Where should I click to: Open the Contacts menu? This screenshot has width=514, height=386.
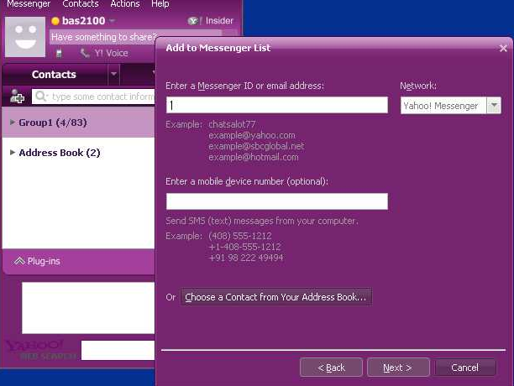coord(81,4)
